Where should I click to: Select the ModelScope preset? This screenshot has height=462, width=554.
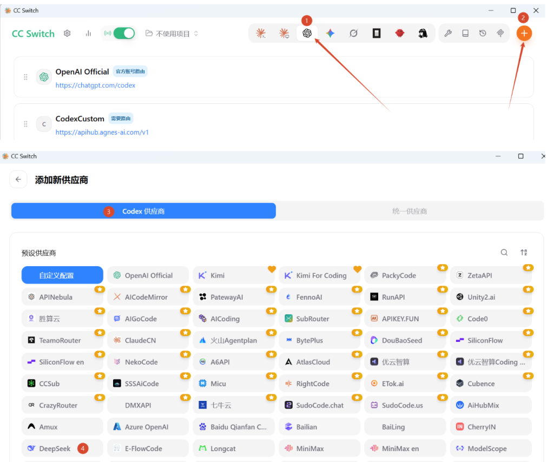491,448
